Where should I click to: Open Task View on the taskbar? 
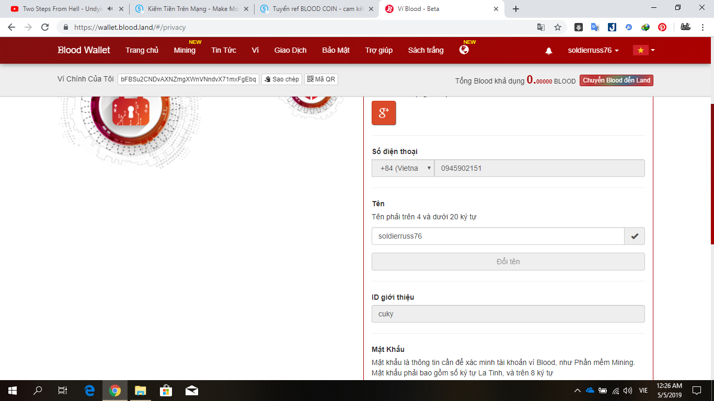point(63,391)
